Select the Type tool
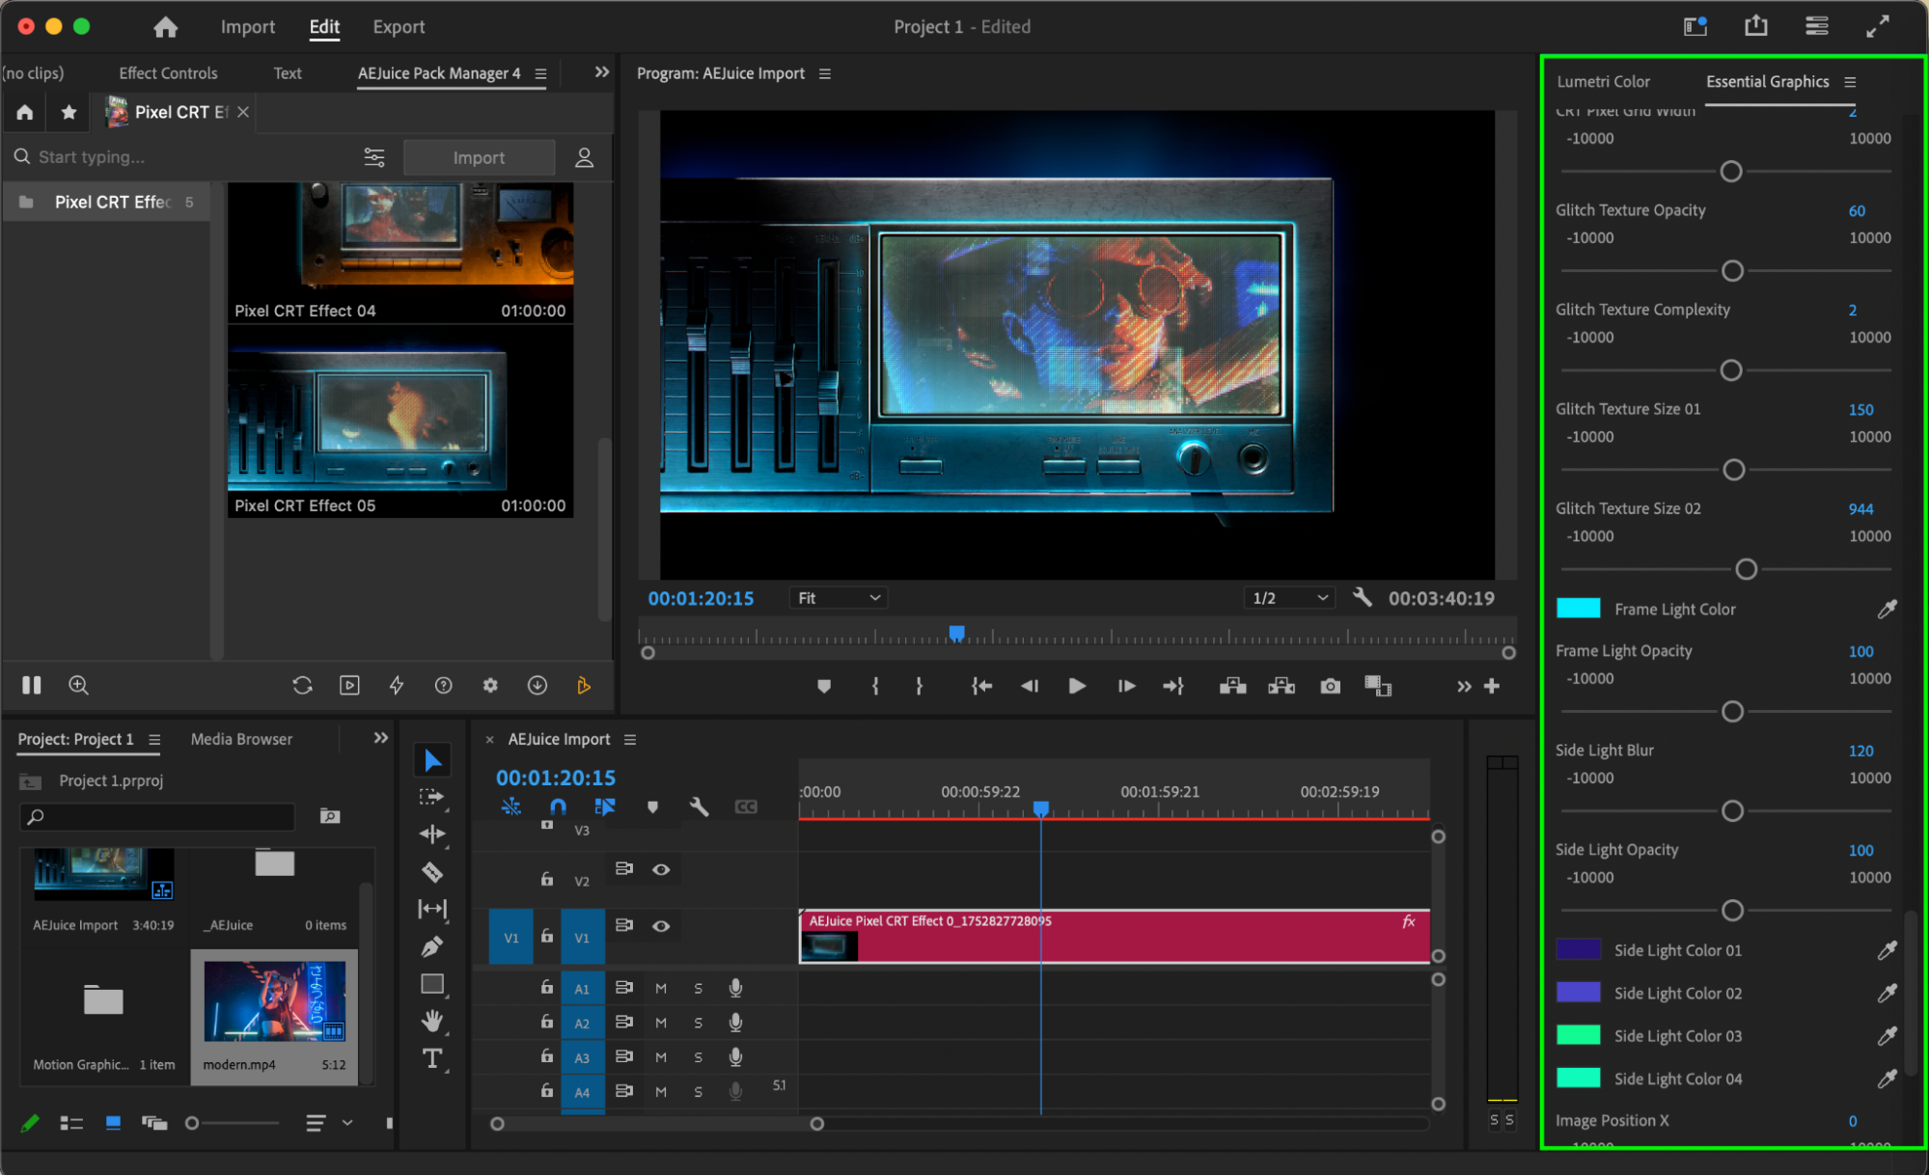 pyautogui.click(x=432, y=1058)
